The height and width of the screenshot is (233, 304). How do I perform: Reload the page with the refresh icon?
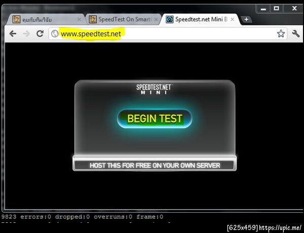(x=40, y=33)
